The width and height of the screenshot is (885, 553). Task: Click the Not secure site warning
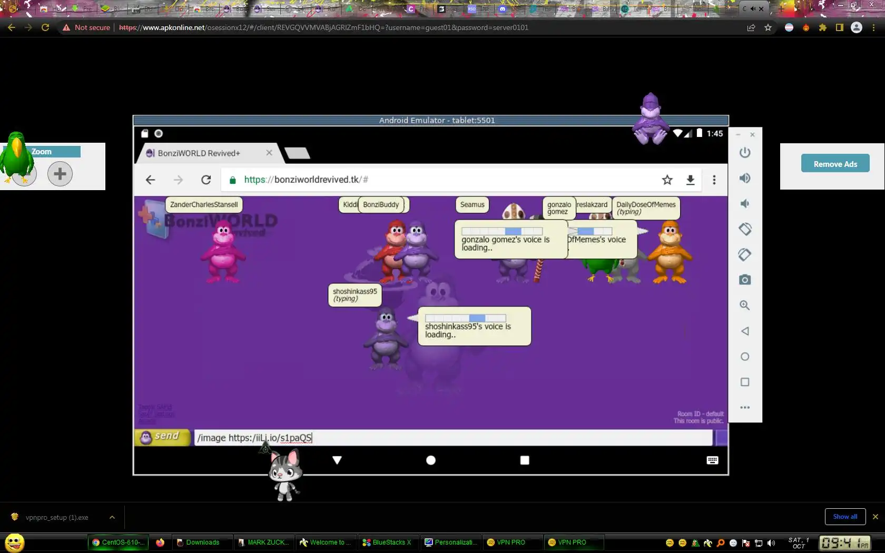(86, 27)
